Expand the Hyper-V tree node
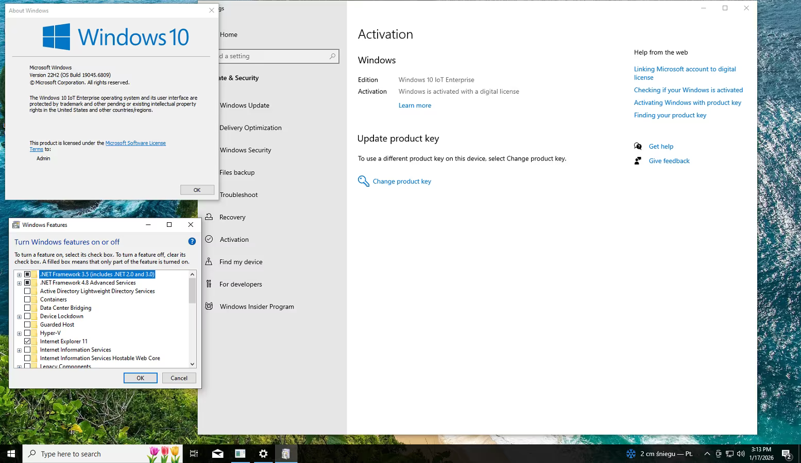The width and height of the screenshot is (801, 463). click(x=19, y=333)
